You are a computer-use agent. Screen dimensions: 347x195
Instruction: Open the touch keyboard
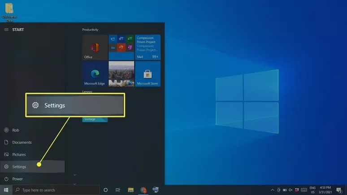click(304, 190)
